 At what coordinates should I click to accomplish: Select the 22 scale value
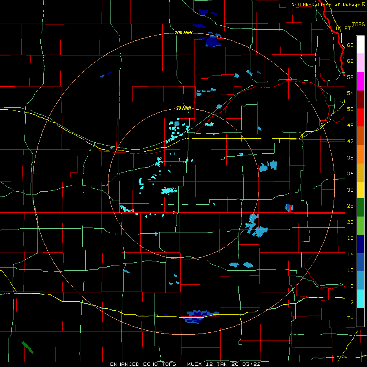click(350, 222)
